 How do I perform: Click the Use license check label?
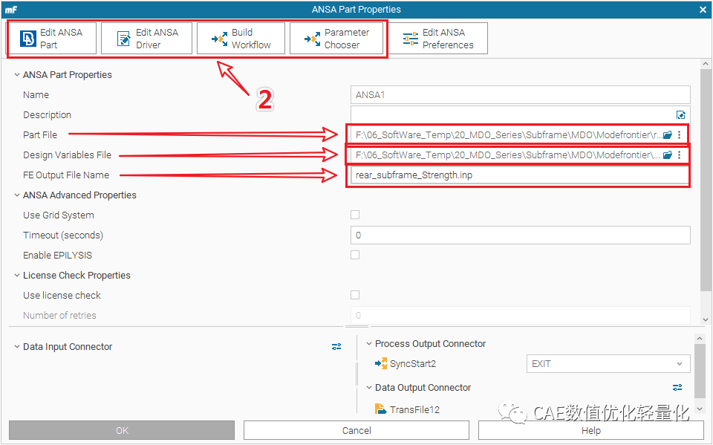[62, 295]
